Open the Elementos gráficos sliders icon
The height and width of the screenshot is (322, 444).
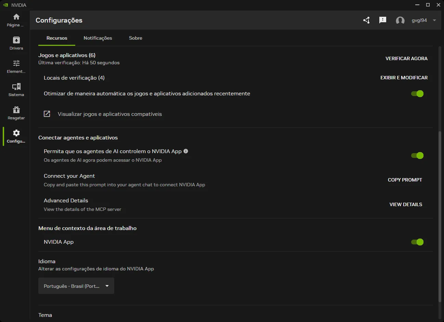(x=16, y=63)
